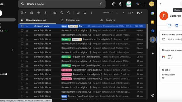
Task: Check the email dated 6 февр.
Action: point(22,31)
